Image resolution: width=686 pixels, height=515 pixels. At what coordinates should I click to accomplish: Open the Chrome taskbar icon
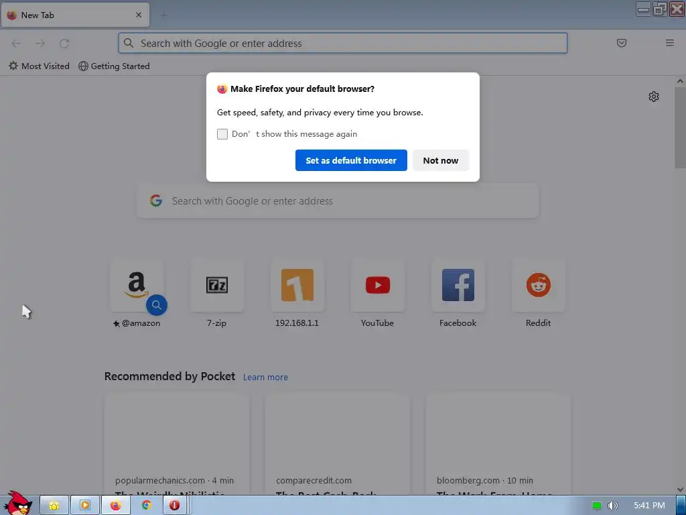click(x=147, y=506)
